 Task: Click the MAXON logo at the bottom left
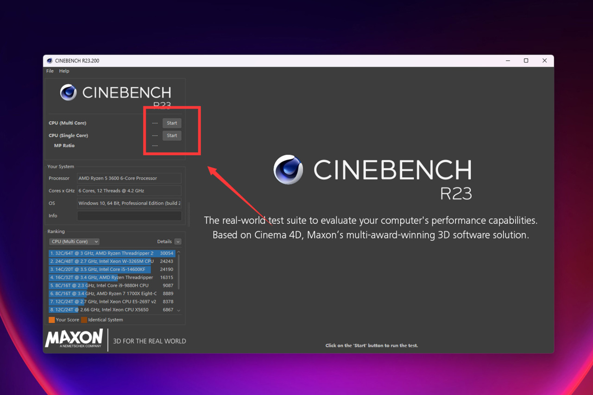74,339
